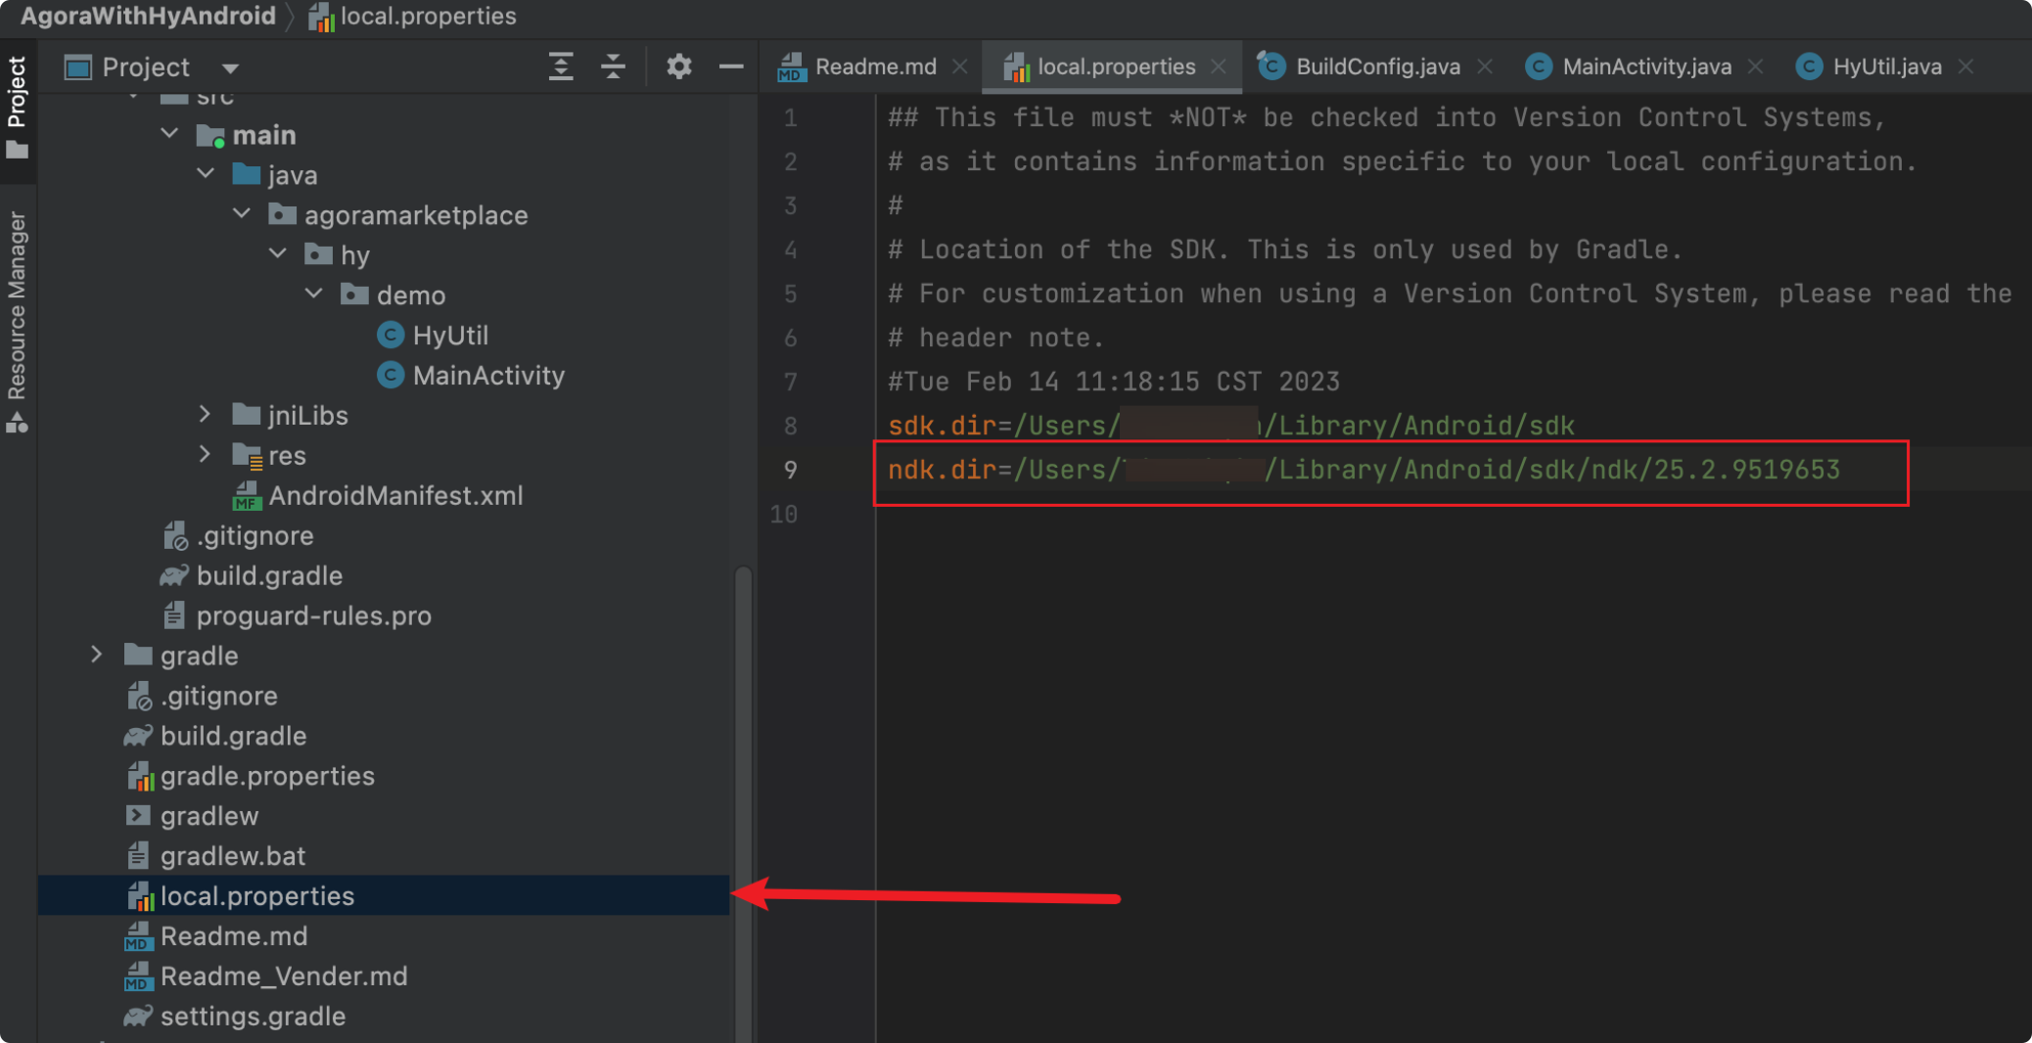Open the Project view dropdown
Viewport: 2032px width, 1043px height.
tap(230, 68)
